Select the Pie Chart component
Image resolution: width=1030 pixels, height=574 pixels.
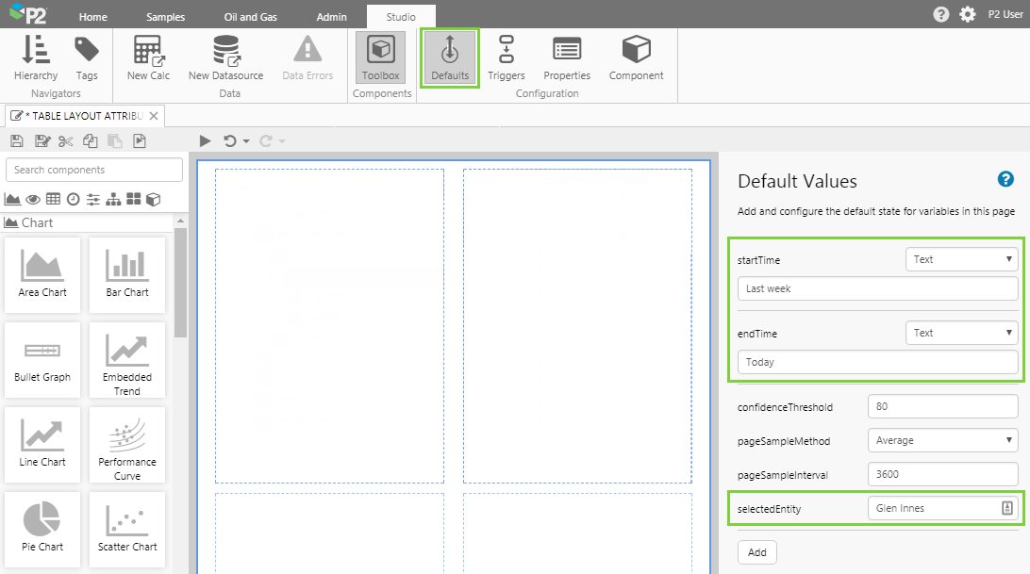pyautogui.click(x=41, y=526)
